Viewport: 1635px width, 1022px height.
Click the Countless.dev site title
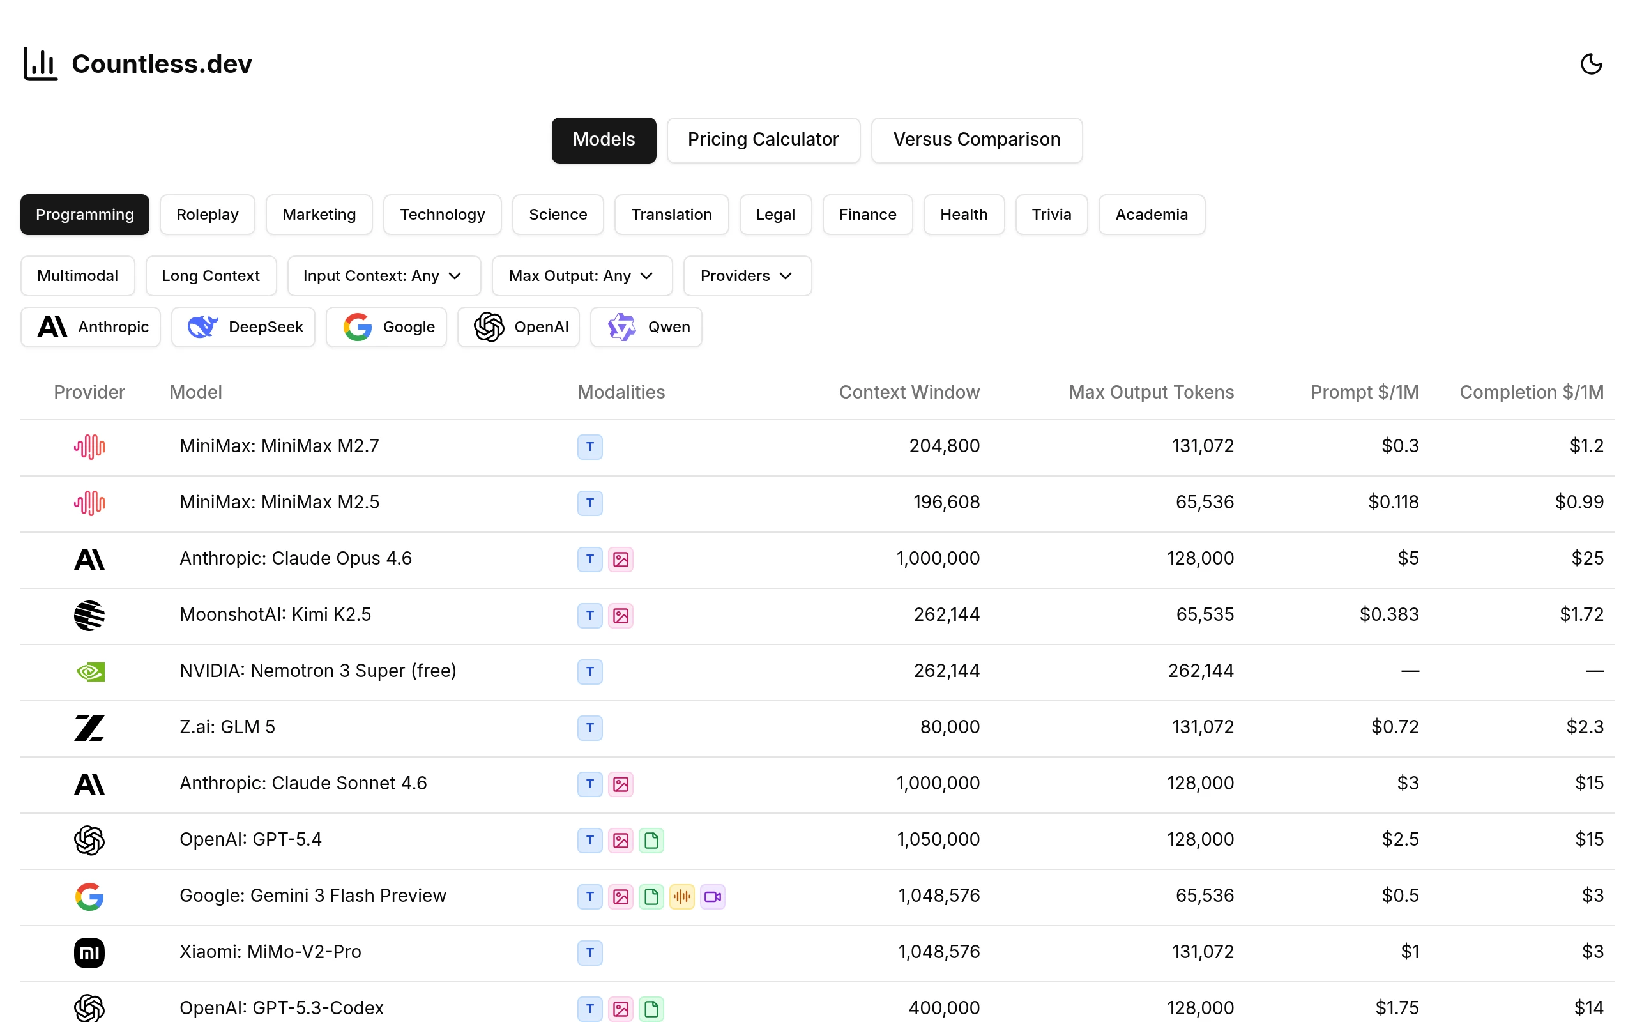click(162, 65)
